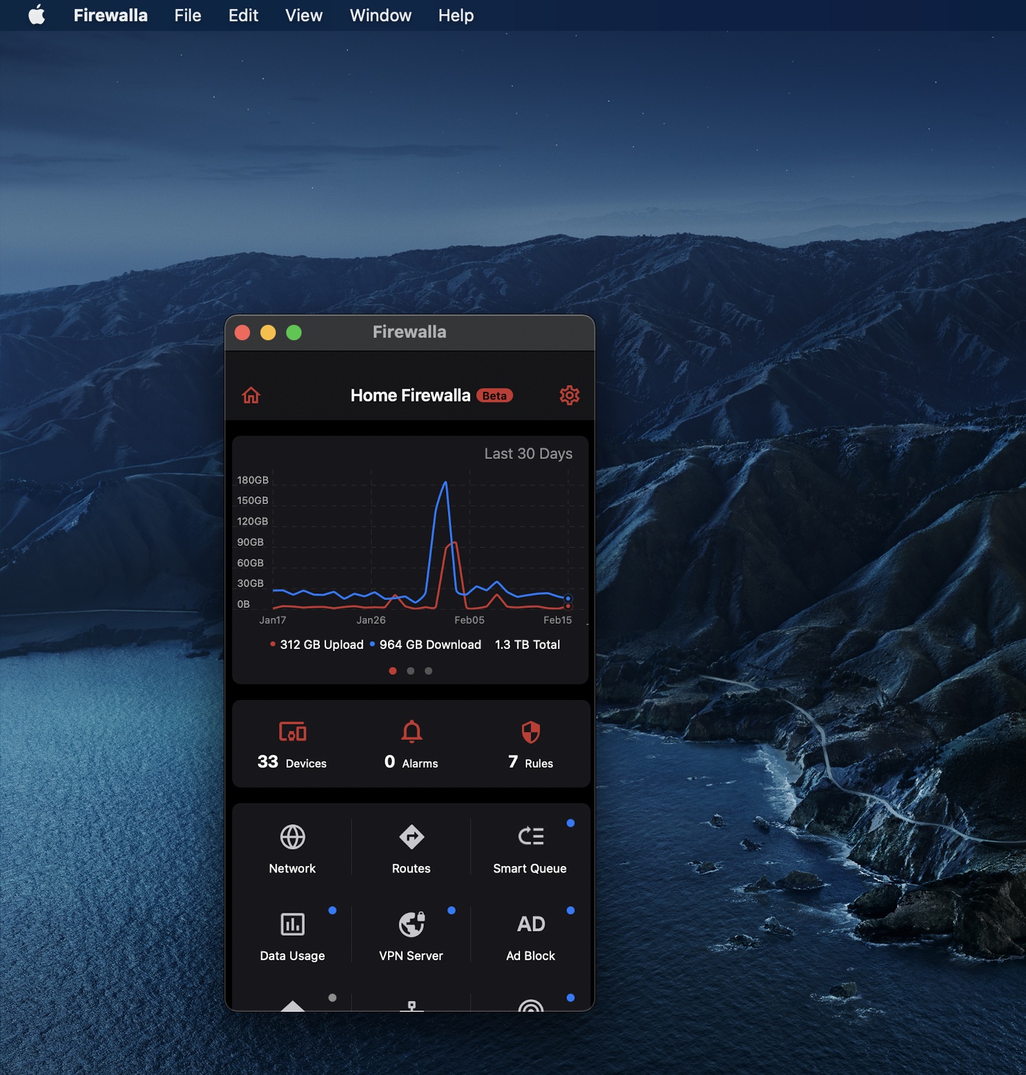Click the Beta badge

pos(494,396)
